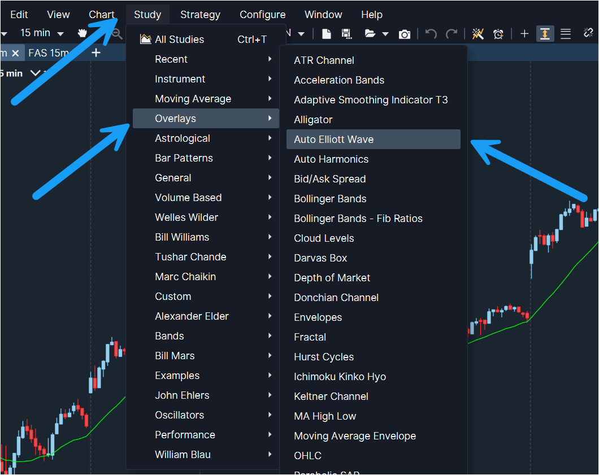Viewport: 599px width, 475px height.
Task: Open the Strategy menu
Action: click(x=200, y=15)
